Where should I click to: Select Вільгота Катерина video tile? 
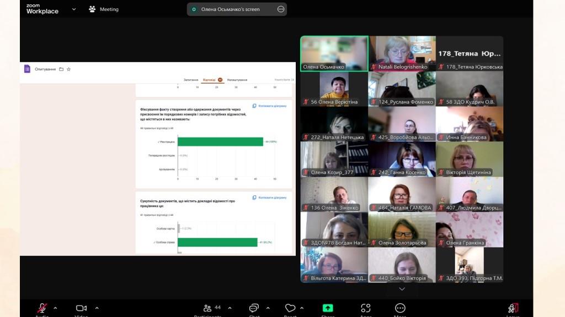pyautogui.click(x=334, y=265)
